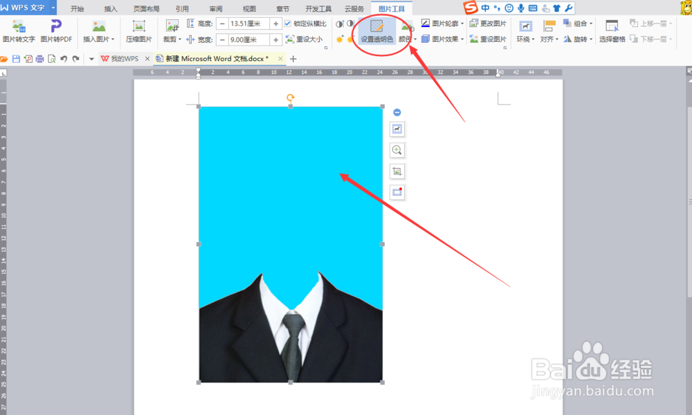This screenshot has height=415, width=692.
Task: Click the floating crop icon beside image
Action: [397, 172]
